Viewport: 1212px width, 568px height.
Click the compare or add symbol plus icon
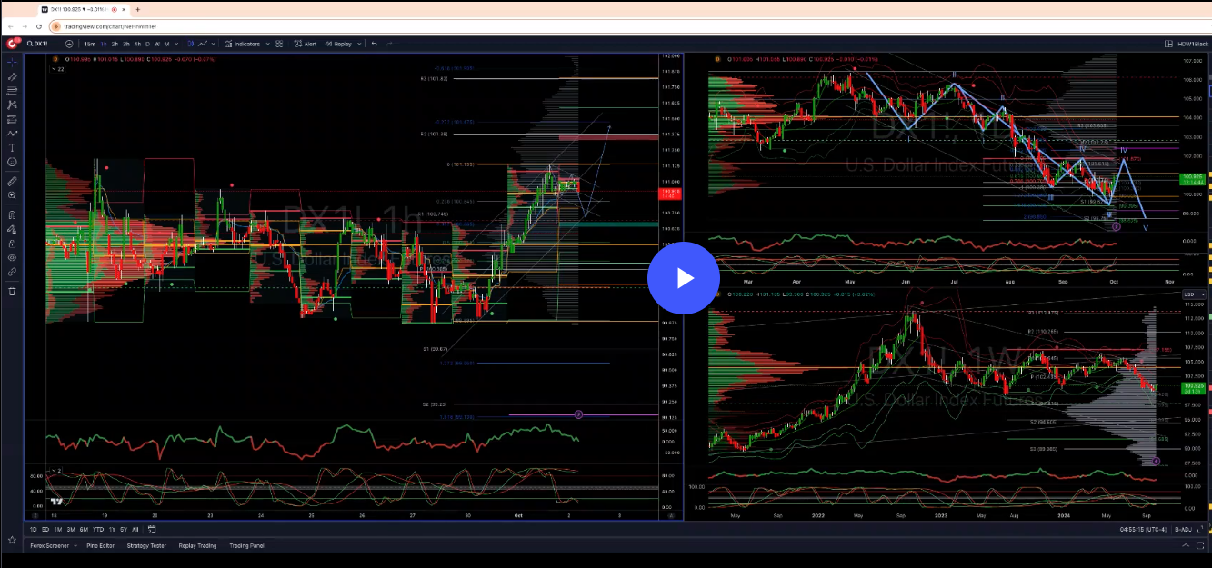click(x=69, y=44)
